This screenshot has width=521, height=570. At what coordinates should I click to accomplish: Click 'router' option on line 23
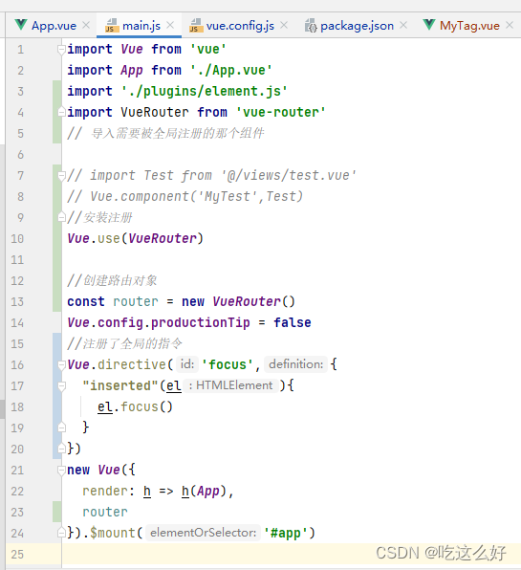tap(105, 512)
